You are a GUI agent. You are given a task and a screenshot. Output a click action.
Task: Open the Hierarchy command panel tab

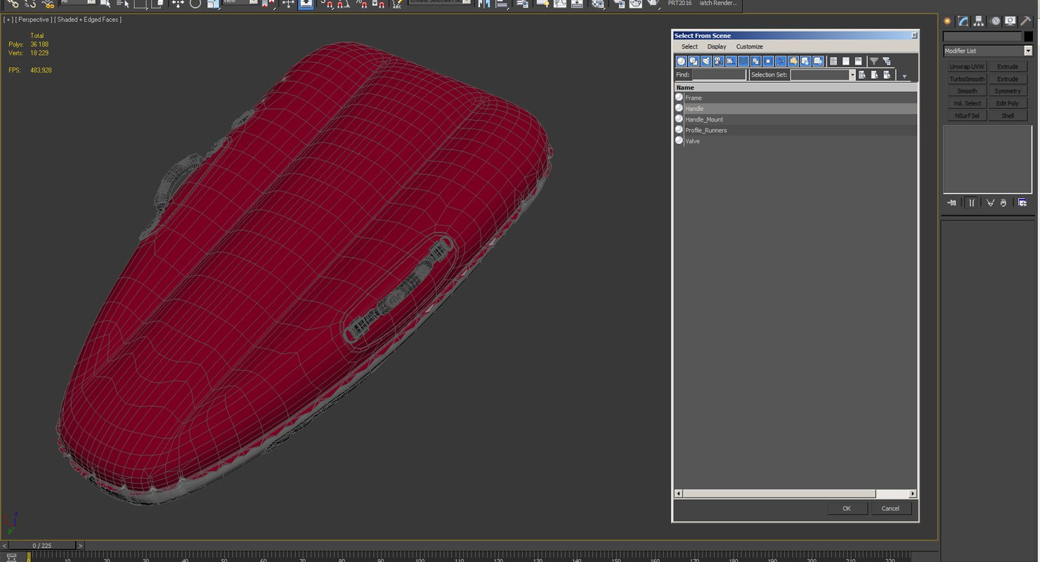click(x=978, y=21)
